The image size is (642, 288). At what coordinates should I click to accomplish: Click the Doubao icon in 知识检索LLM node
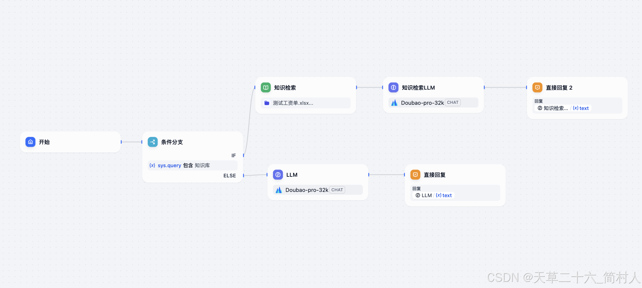394,103
